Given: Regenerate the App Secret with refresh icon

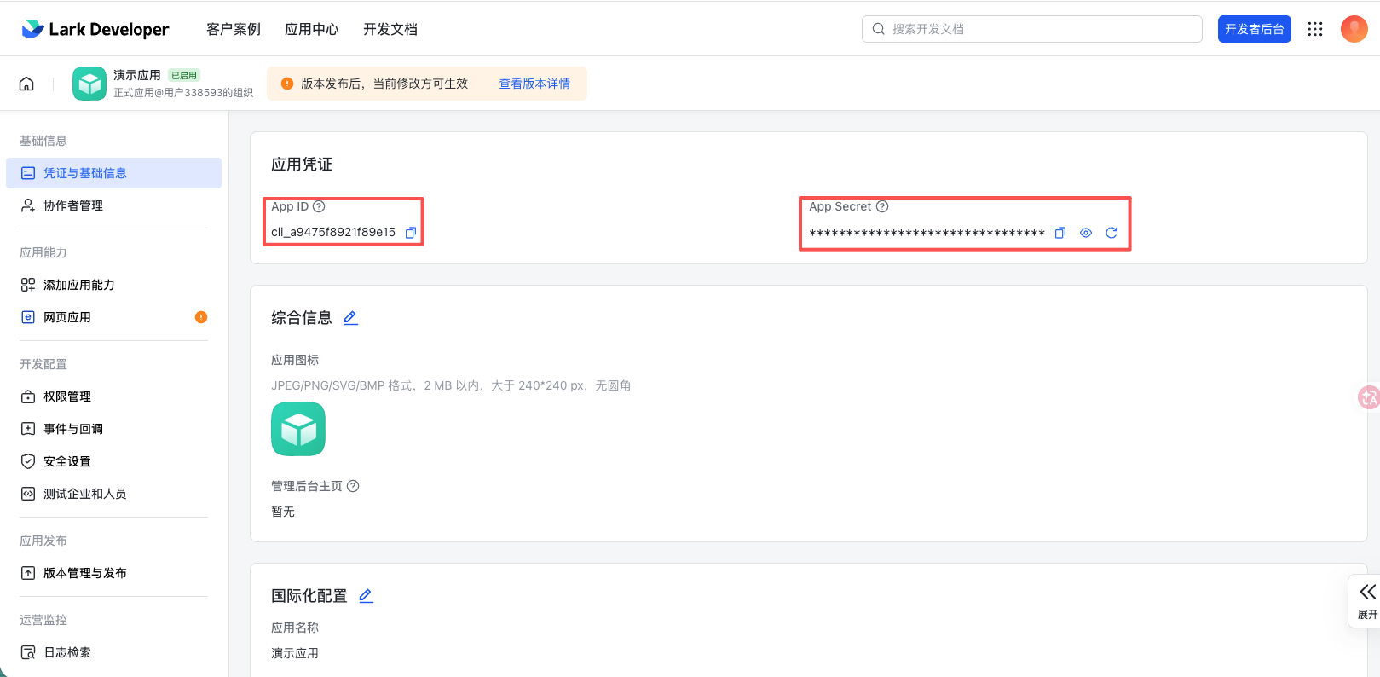Looking at the screenshot, I should (x=1111, y=233).
